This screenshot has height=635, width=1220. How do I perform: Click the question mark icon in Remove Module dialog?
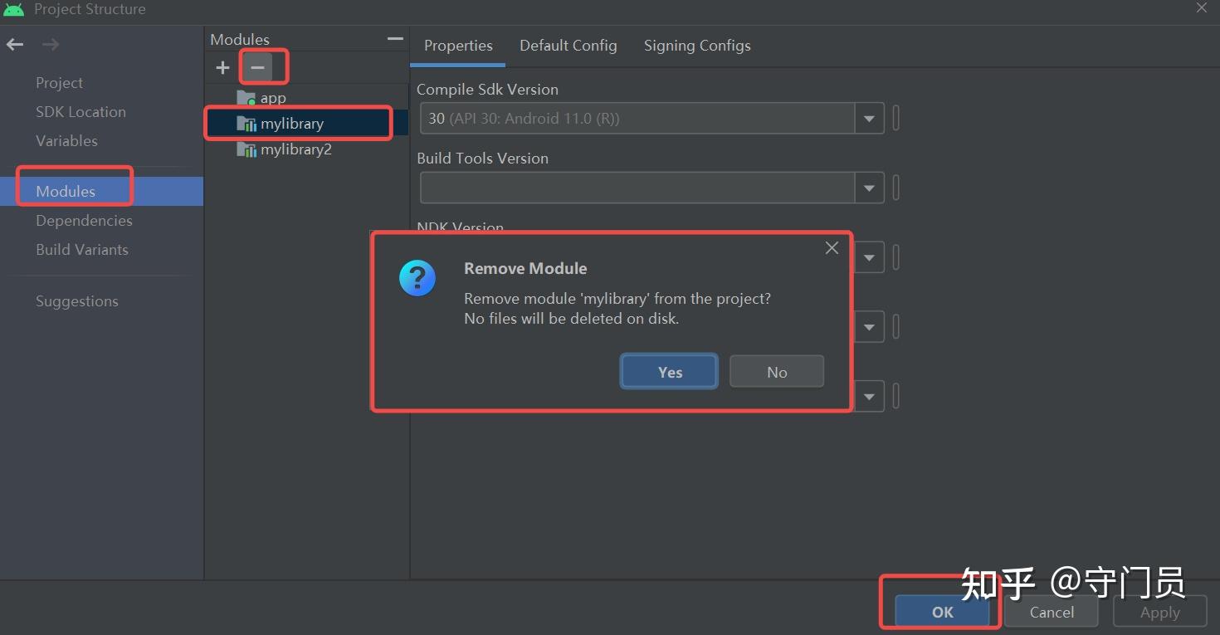[x=417, y=277]
